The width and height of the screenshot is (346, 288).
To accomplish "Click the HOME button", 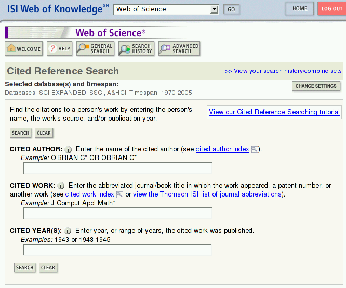I will coord(299,9).
